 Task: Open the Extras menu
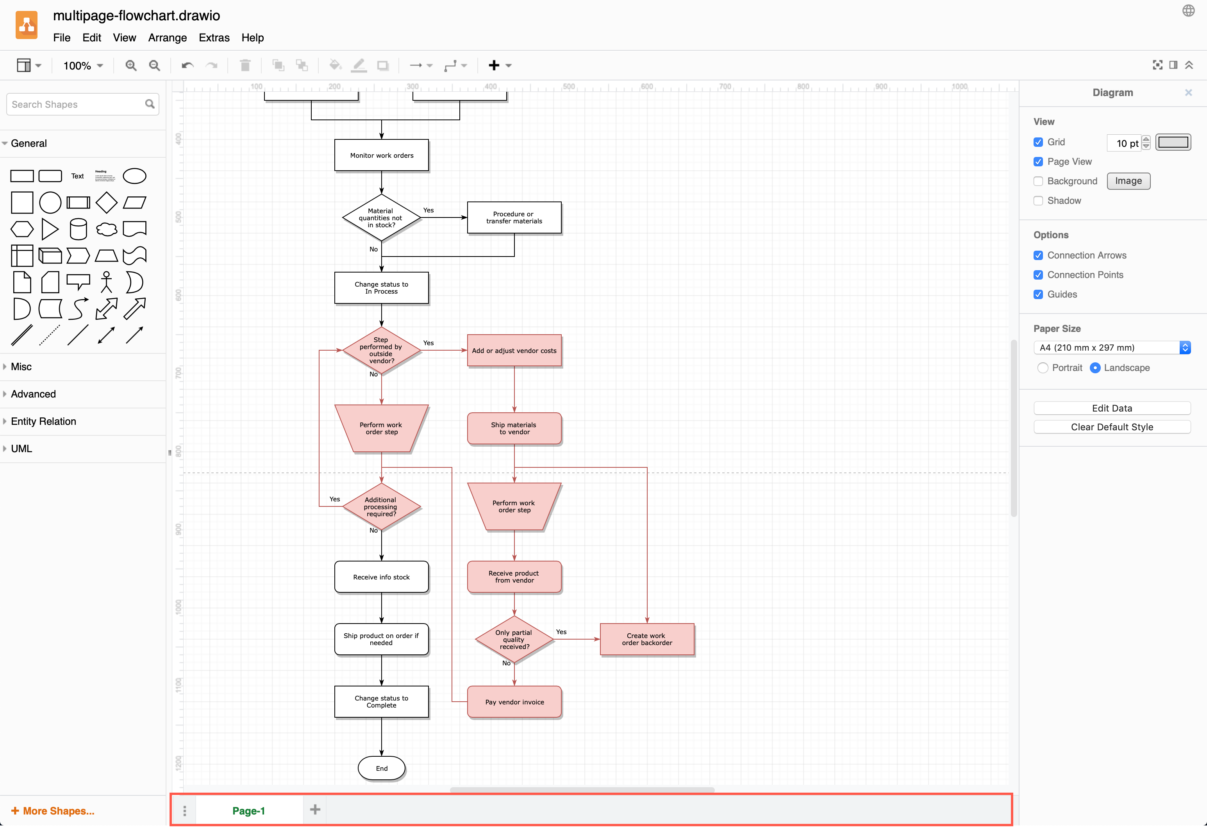tap(214, 37)
